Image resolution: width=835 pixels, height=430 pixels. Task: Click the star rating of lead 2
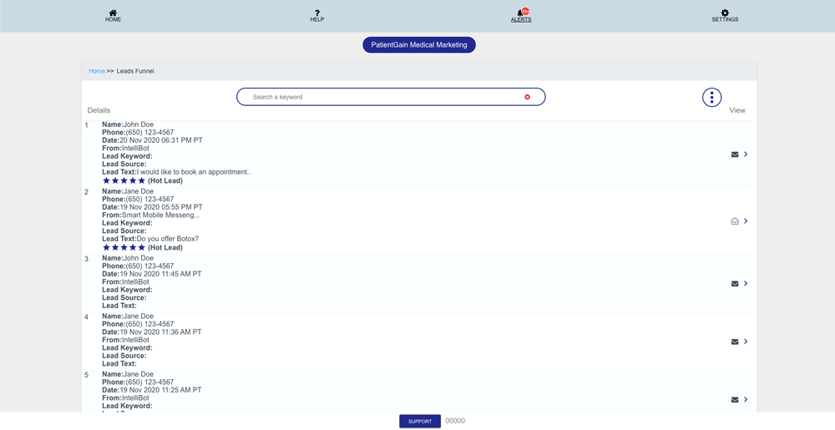click(x=124, y=247)
